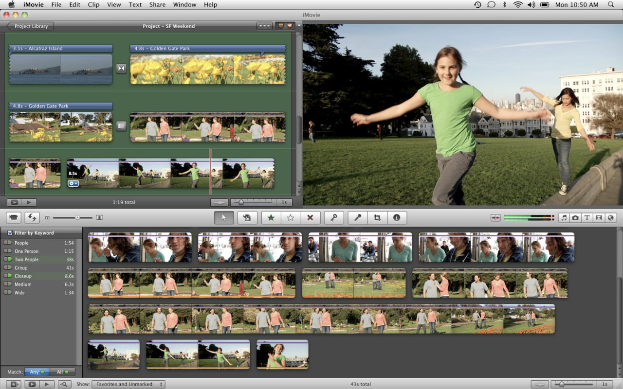Click the event thumbnail size slider
The image size is (623, 389).
(x=77, y=218)
